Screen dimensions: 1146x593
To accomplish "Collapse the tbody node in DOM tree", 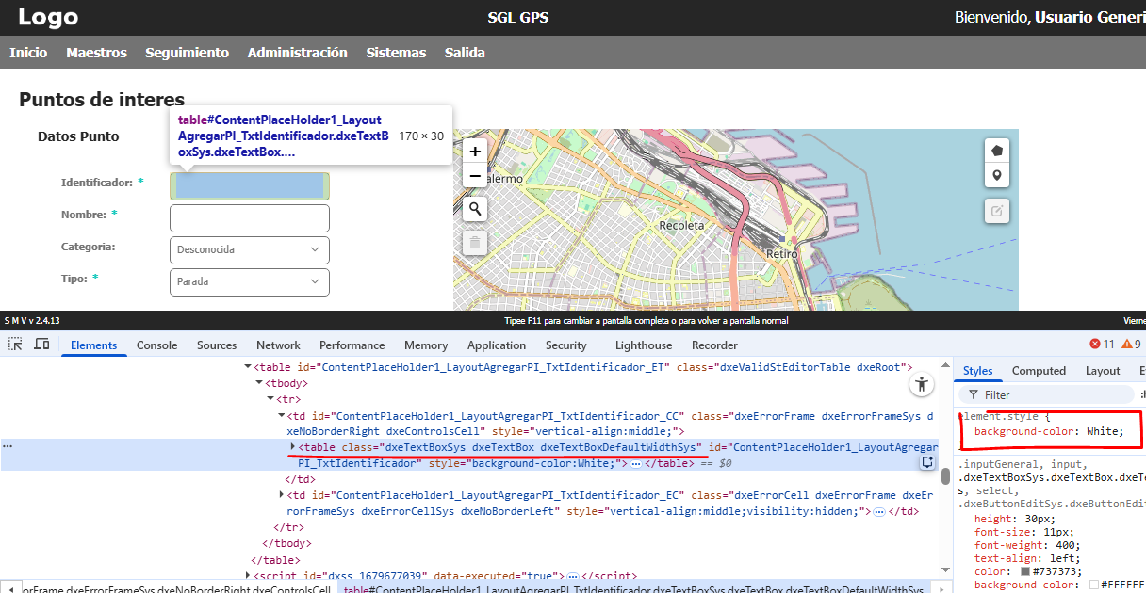I will [x=259, y=383].
